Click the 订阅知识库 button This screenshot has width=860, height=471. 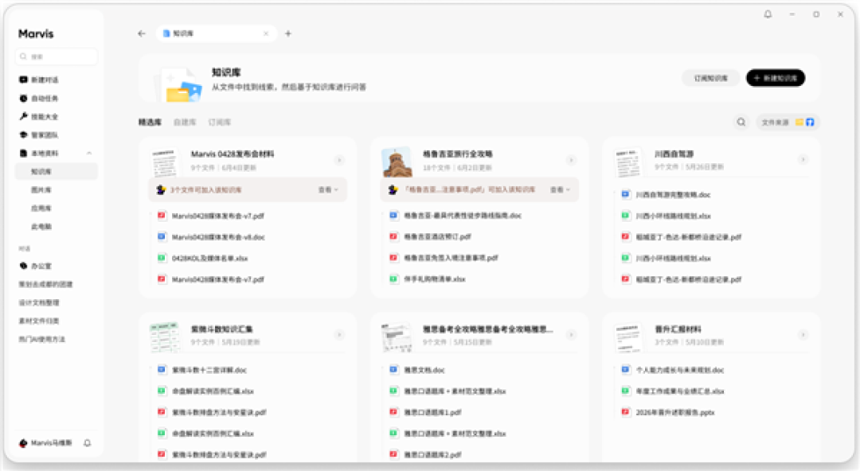point(711,78)
